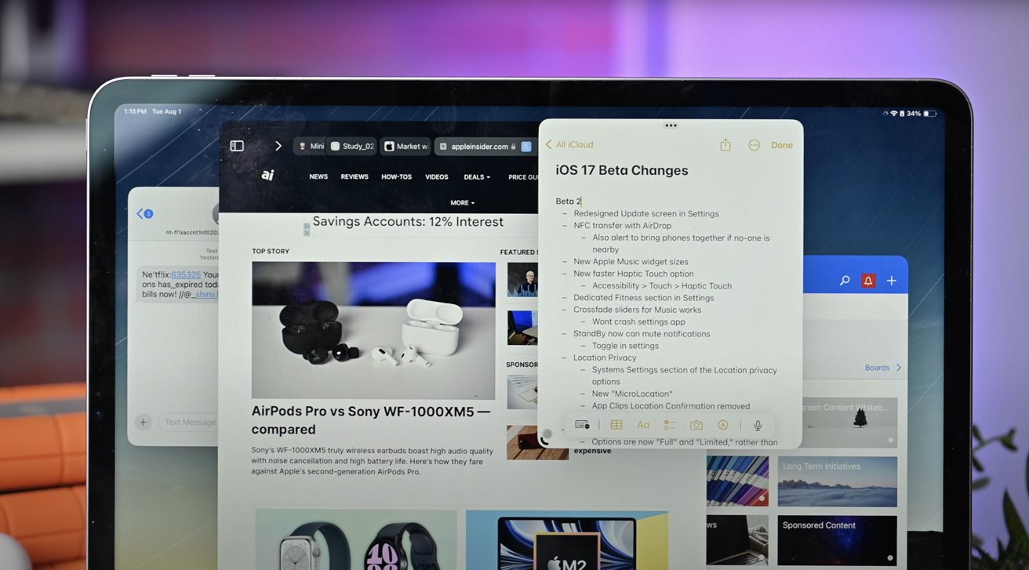Open the 635325 link in Netflix message
The height and width of the screenshot is (570, 1029).
[186, 275]
